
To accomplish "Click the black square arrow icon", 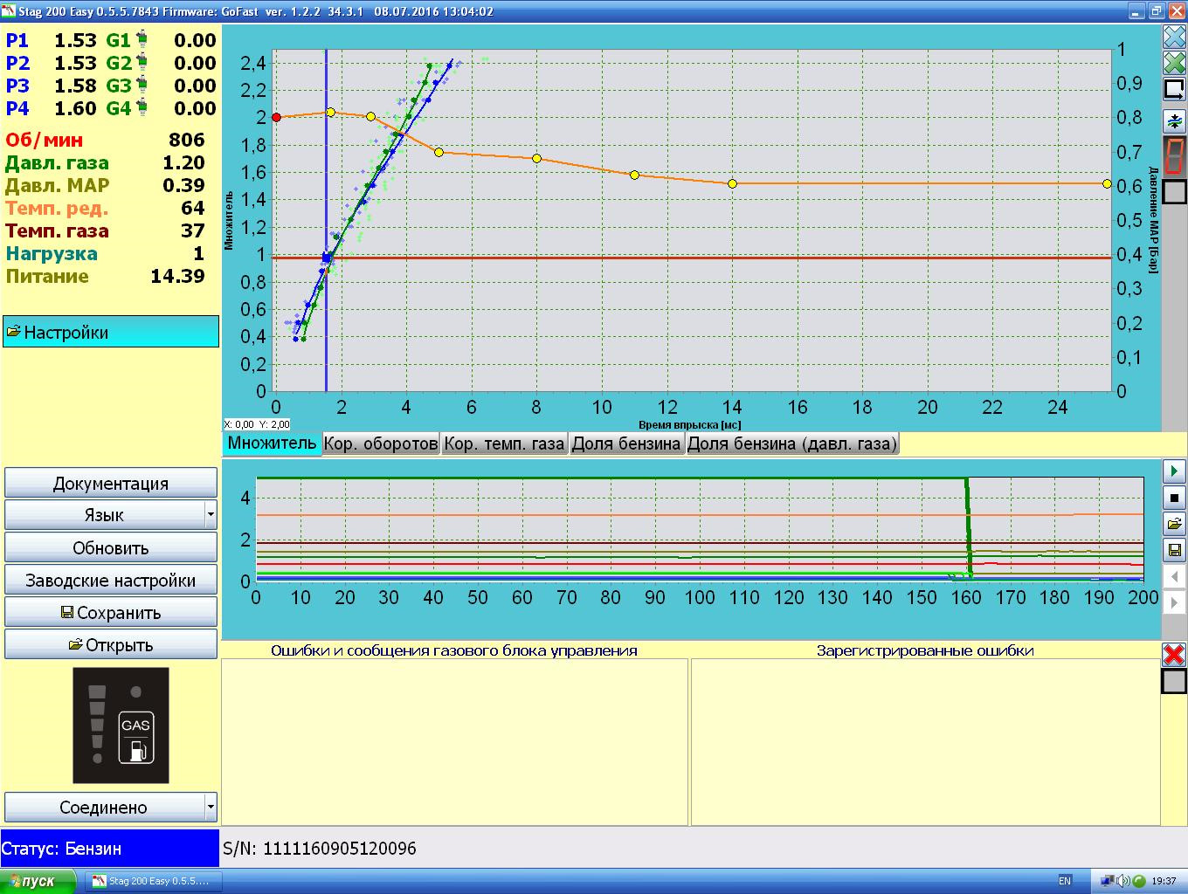I will point(1174,89).
